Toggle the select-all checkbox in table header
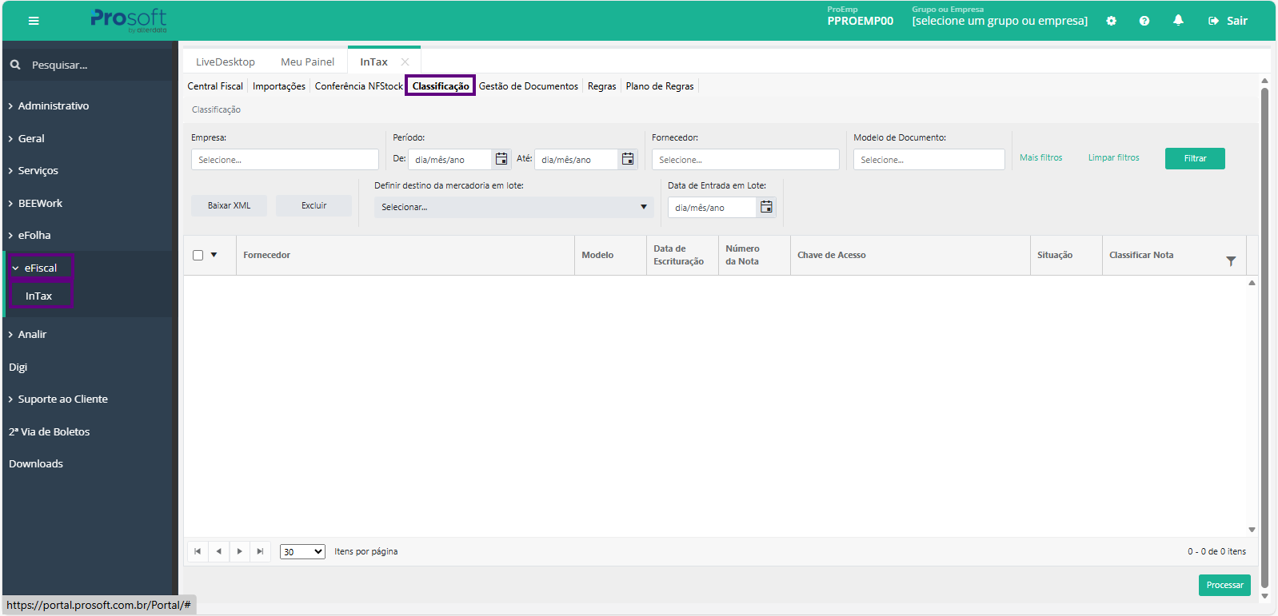Viewport: 1278px width, 616px height. point(198,256)
